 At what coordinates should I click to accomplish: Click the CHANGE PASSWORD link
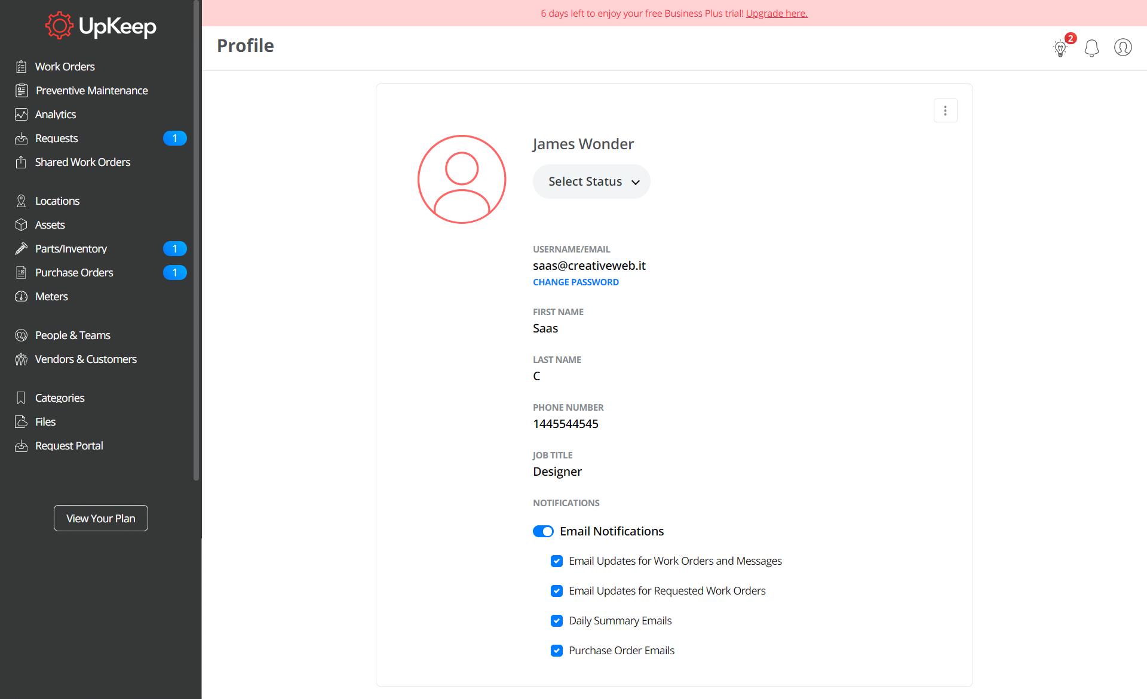point(576,282)
